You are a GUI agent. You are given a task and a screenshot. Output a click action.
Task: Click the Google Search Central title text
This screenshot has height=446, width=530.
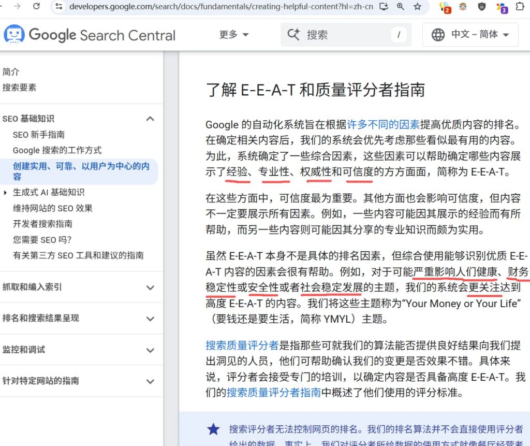(x=102, y=35)
